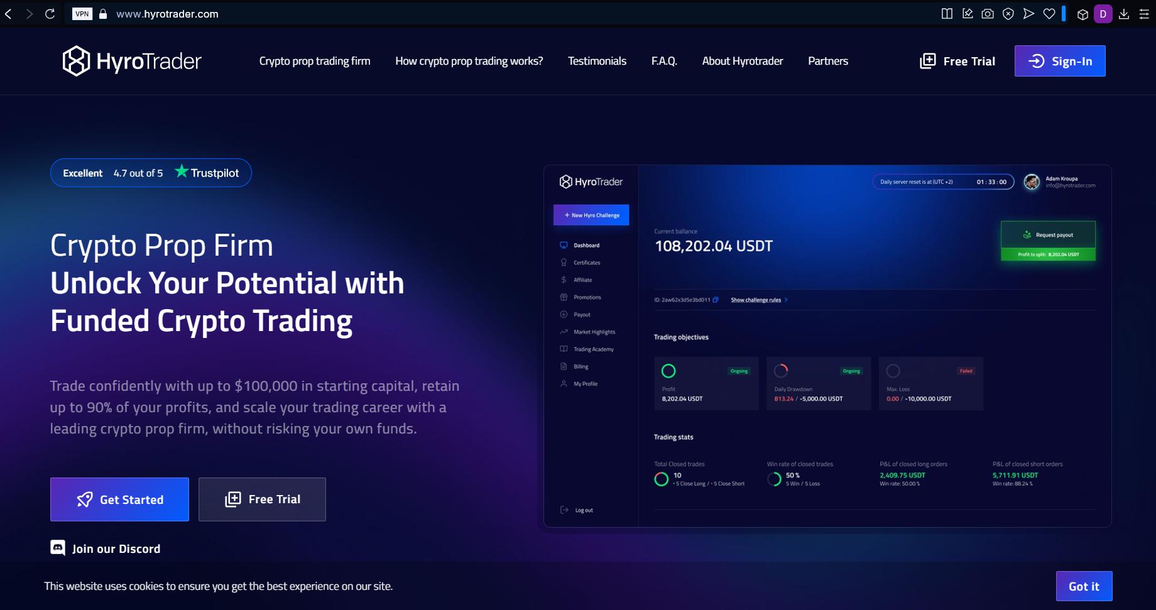The width and height of the screenshot is (1156, 610).
Task: Click Request payout button in dashboard
Action: (1048, 235)
